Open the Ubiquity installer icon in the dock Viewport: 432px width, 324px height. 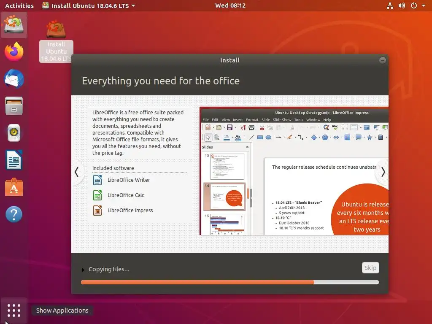[14, 25]
